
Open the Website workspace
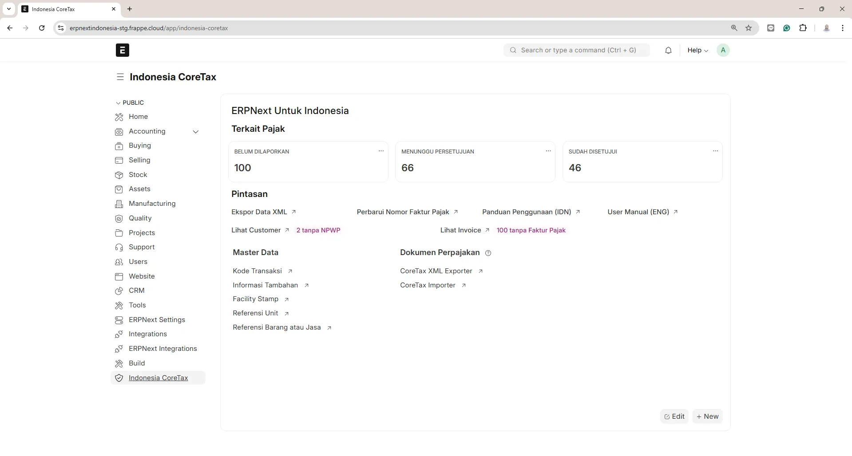(x=142, y=276)
